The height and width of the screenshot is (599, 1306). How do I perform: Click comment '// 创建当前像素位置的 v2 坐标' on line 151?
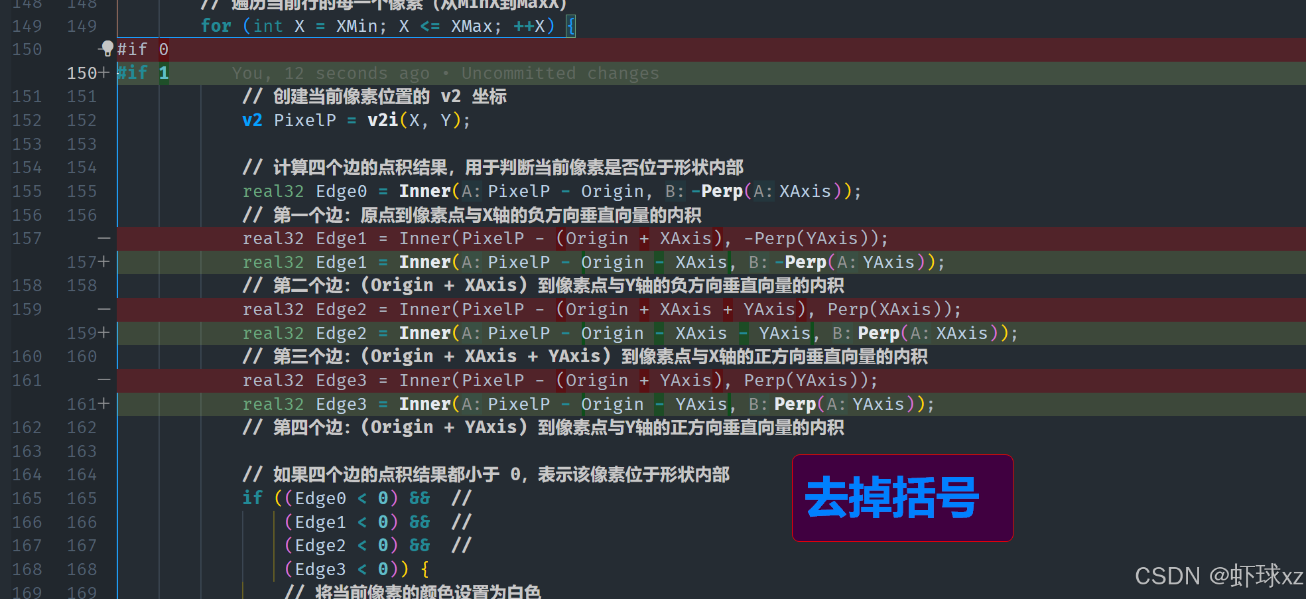click(375, 96)
